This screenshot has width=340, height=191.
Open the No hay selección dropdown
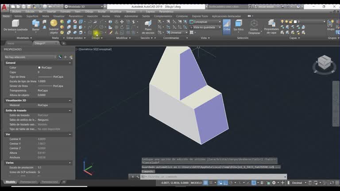(30, 57)
